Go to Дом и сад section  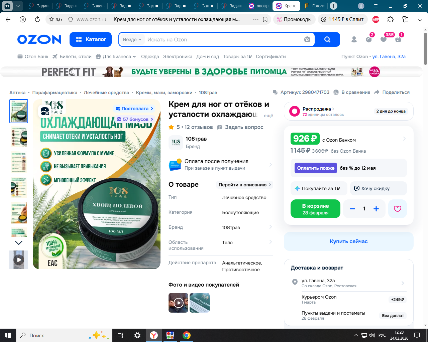pos(208,56)
